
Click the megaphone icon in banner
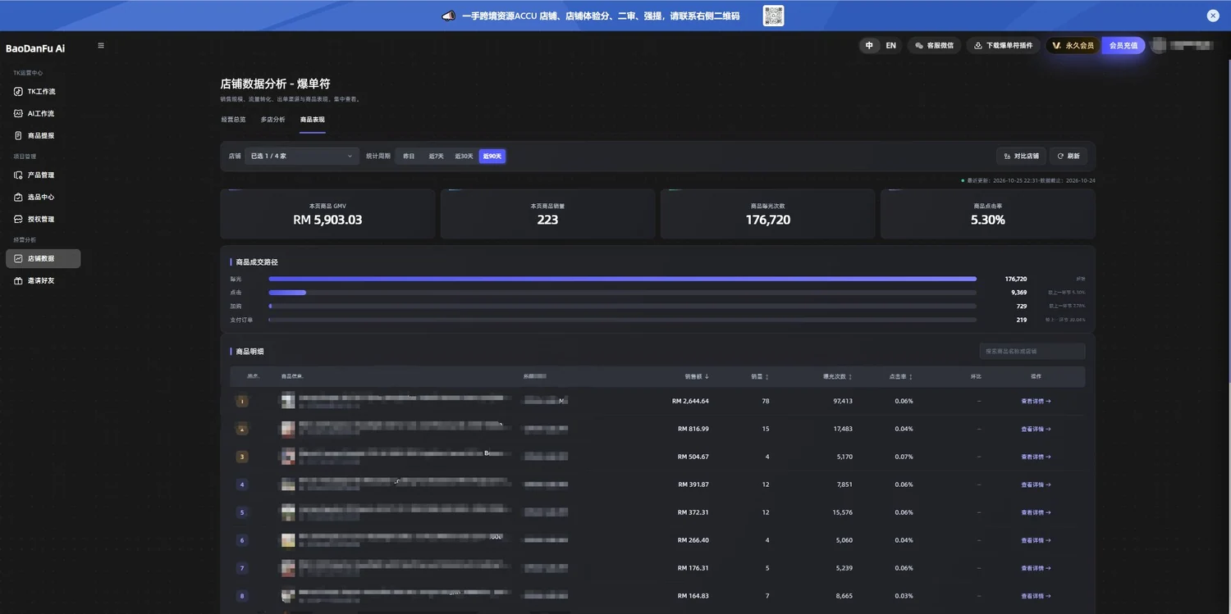(448, 16)
